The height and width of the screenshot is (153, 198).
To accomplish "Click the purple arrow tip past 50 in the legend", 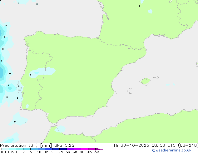I will coord(99,149).
